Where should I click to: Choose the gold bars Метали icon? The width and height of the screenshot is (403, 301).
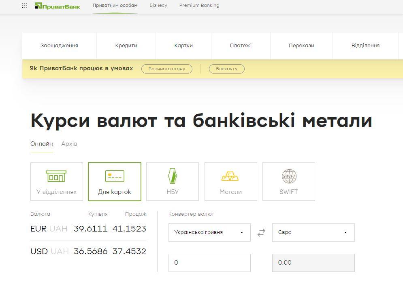(230, 181)
